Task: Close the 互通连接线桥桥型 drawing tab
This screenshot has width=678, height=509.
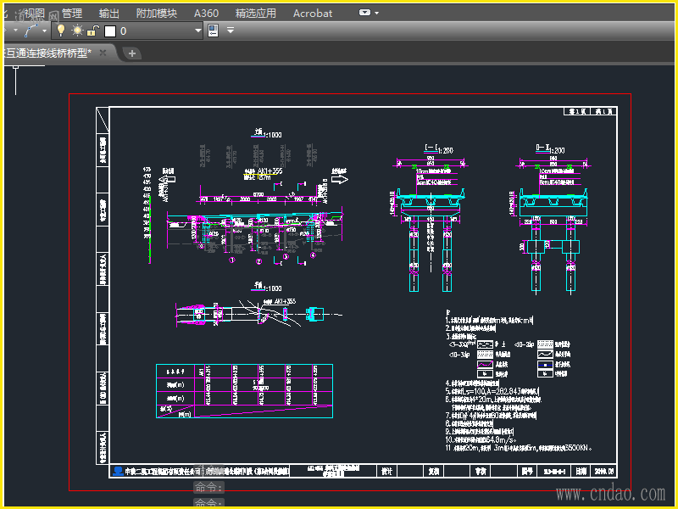Action: (103, 53)
